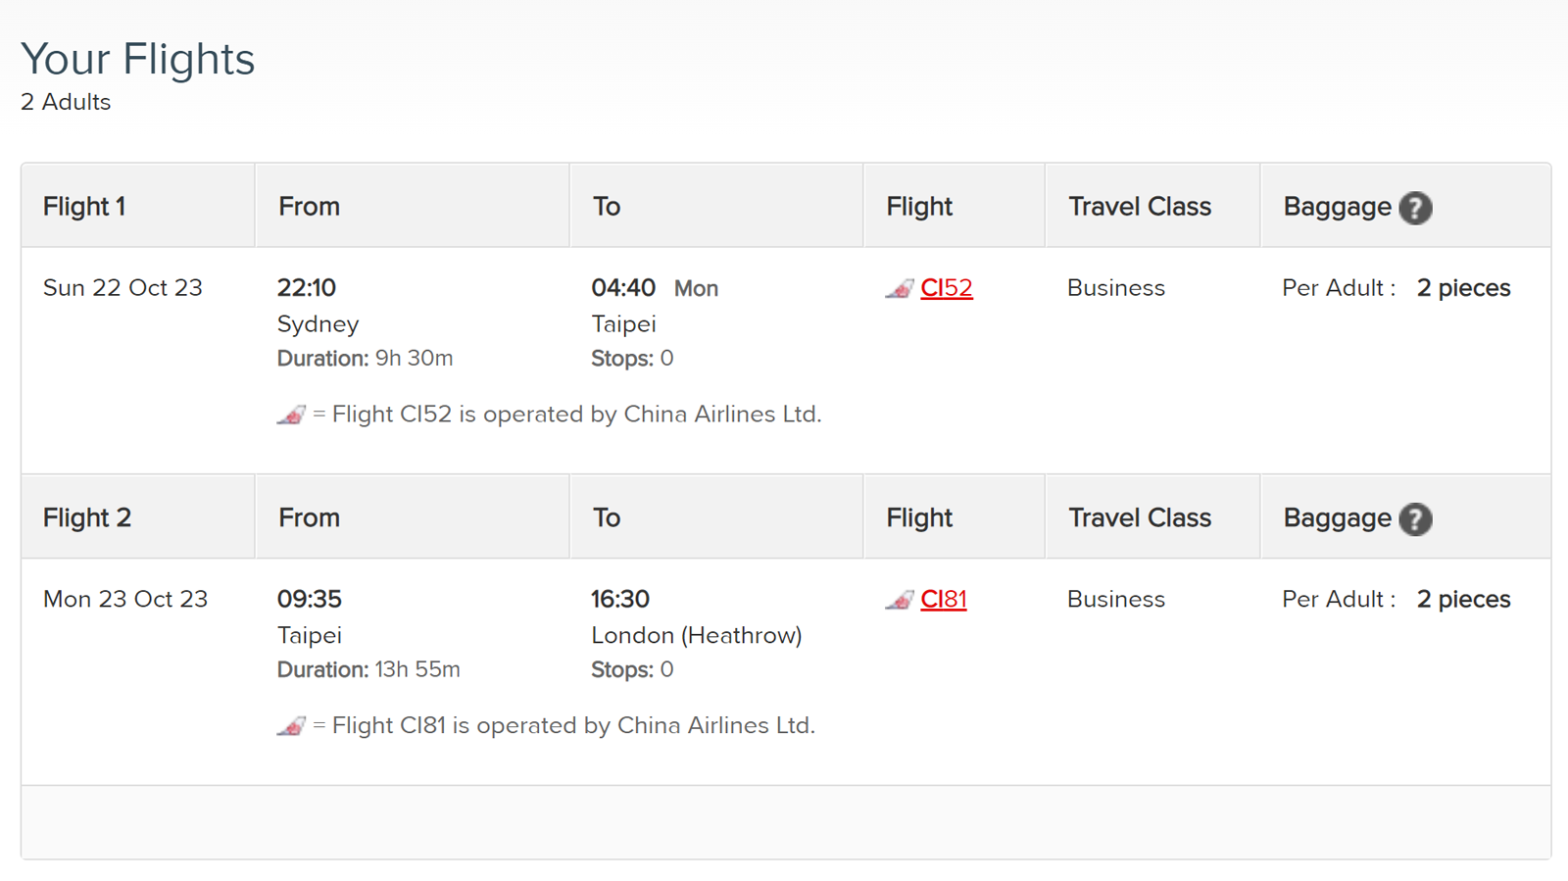Viewport: 1568px width, 881px height.
Task: Click the airline logo in the CI81 operated-by note
Action: pyautogui.click(x=291, y=727)
